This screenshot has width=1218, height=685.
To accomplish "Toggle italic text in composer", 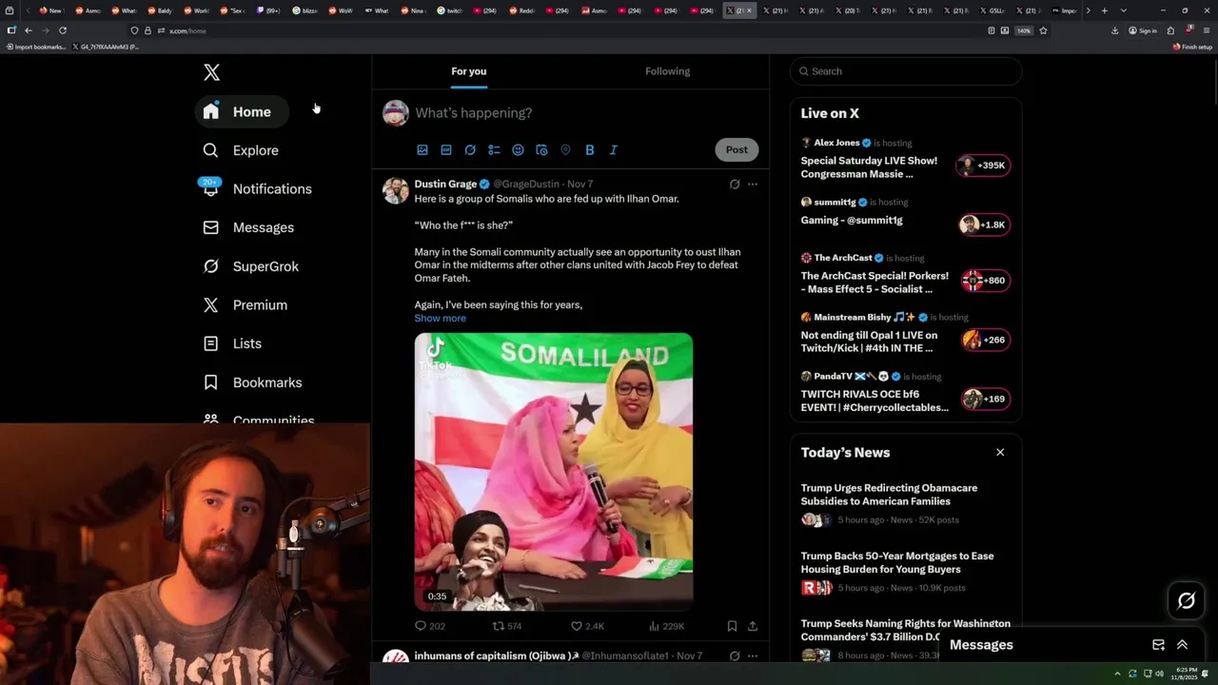I will point(613,150).
